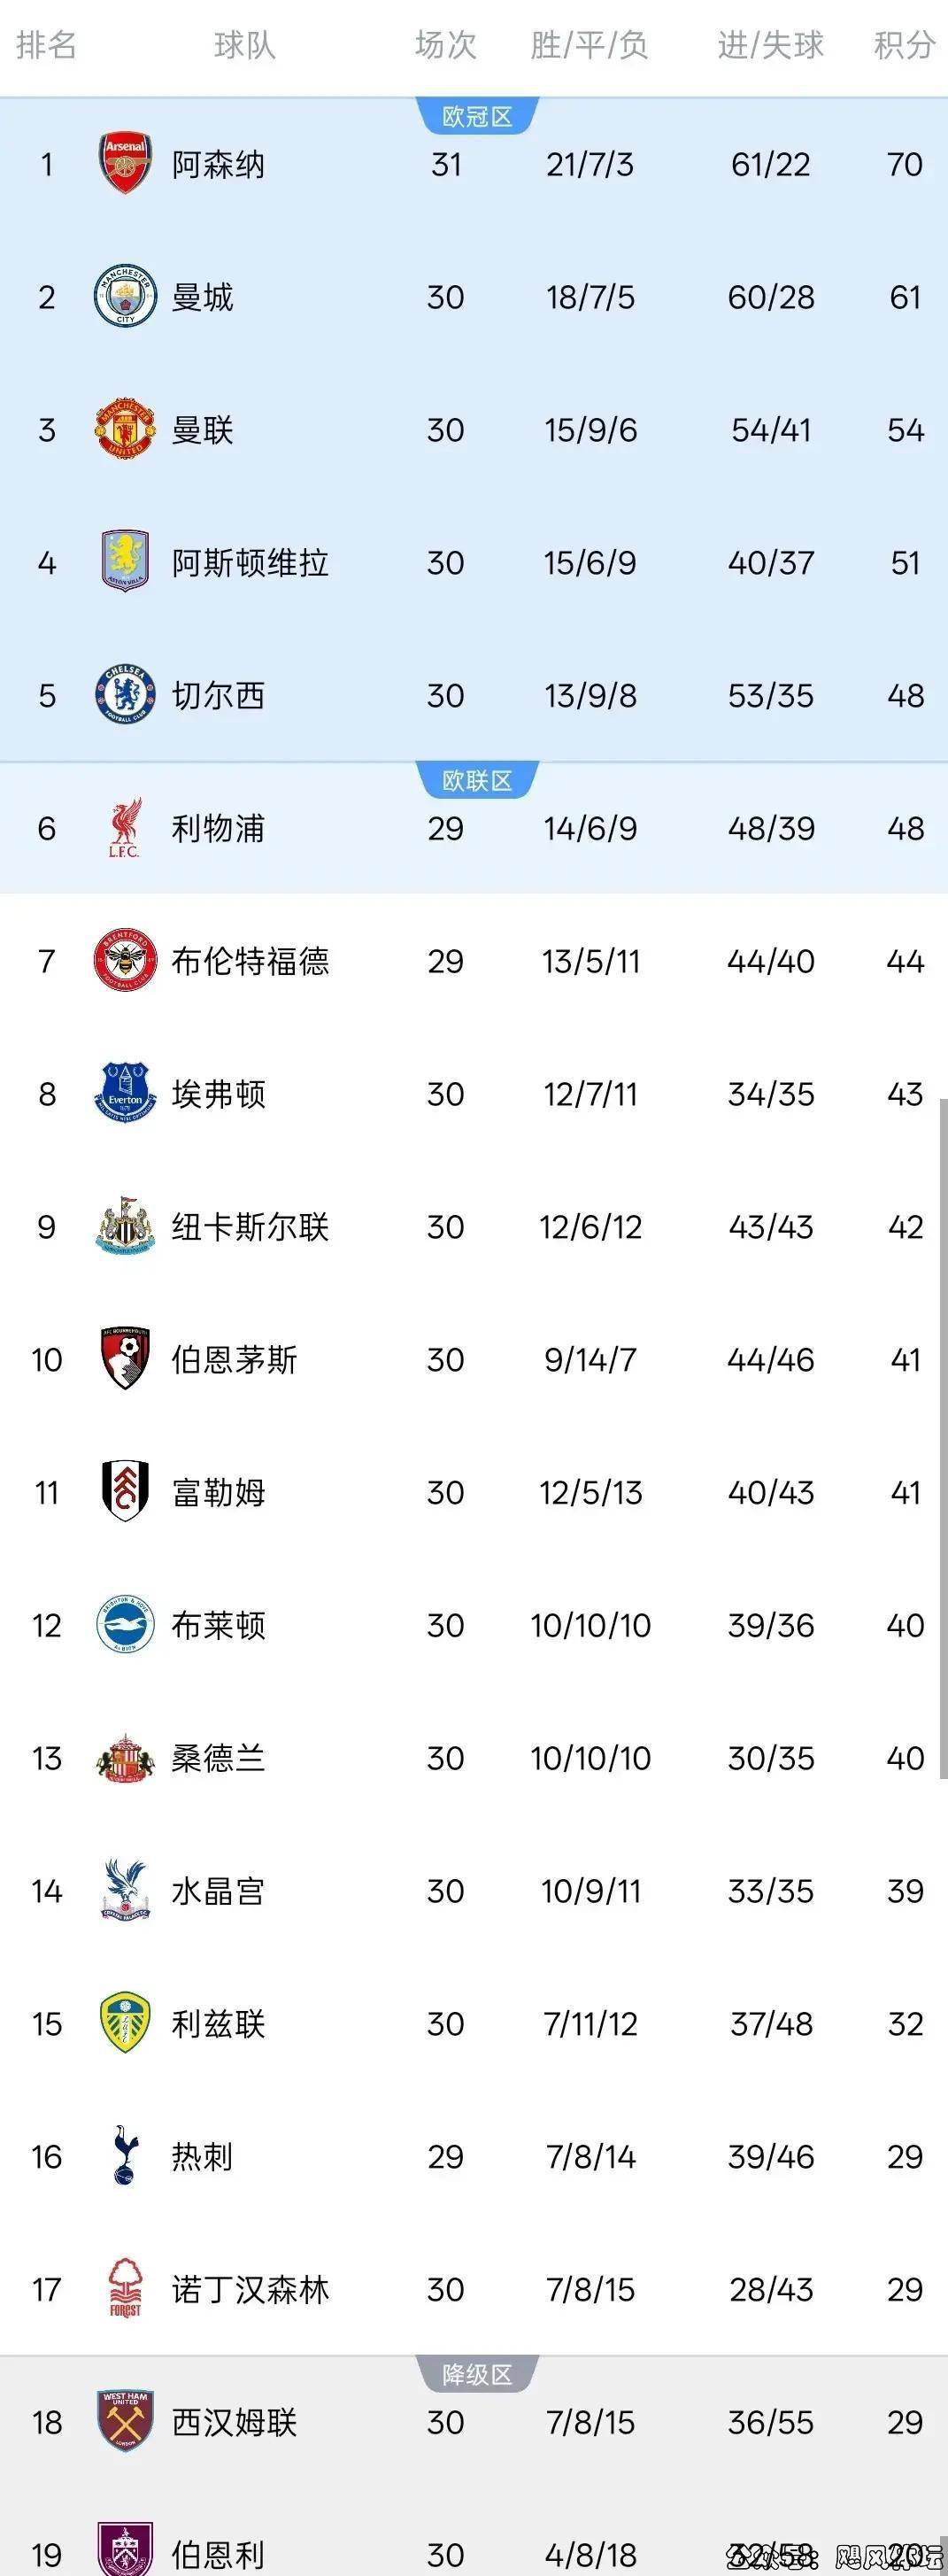Select the 场次 column header

point(445,45)
